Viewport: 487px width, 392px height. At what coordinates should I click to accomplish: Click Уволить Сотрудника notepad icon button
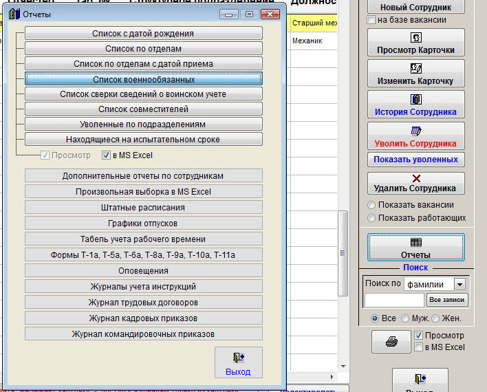(x=416, y=135)
